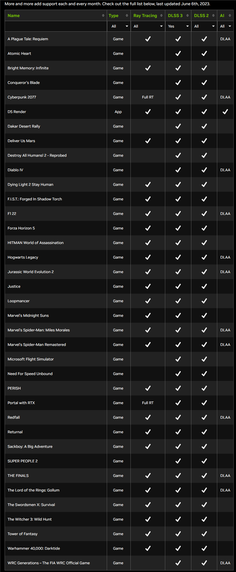The image size is (236, 572).
Task: Click the sort arrows in the Ray Tracing header
Action: (x=162, y=16)
